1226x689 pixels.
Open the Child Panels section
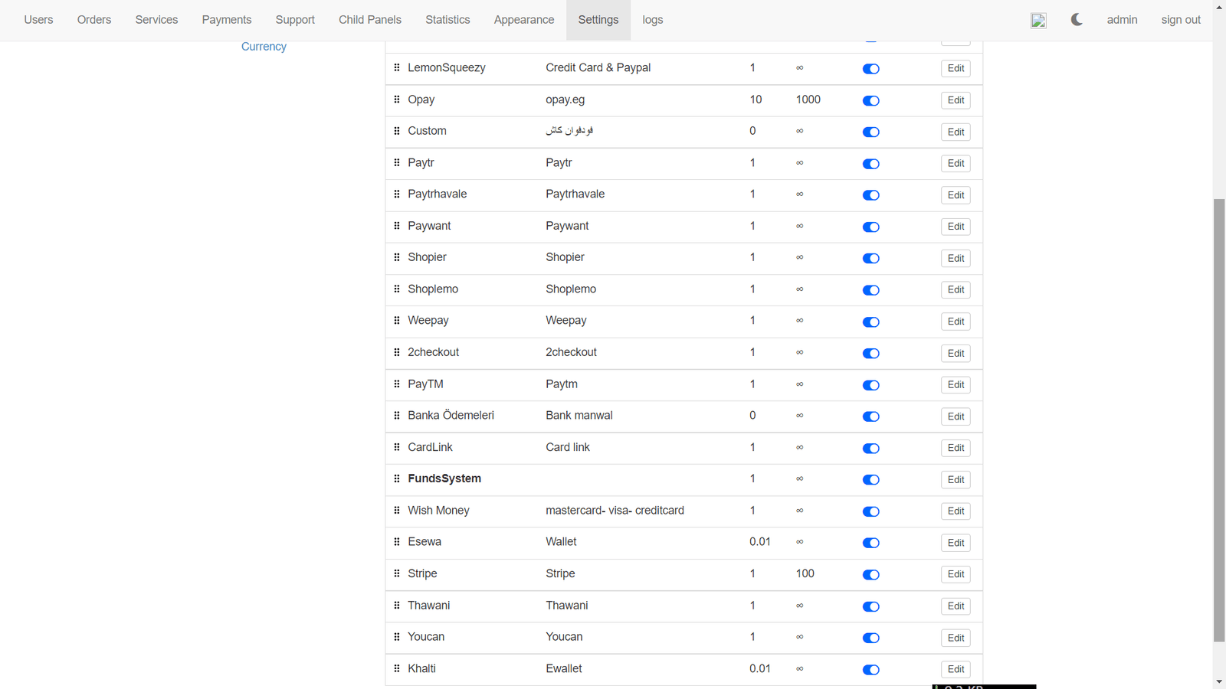point(370,20)
